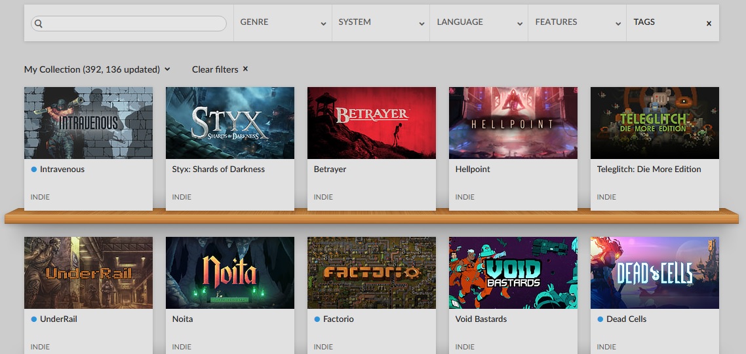Click the blue update dot beside Dead Cells
This screenshot has width=746, height=354.
600,319
